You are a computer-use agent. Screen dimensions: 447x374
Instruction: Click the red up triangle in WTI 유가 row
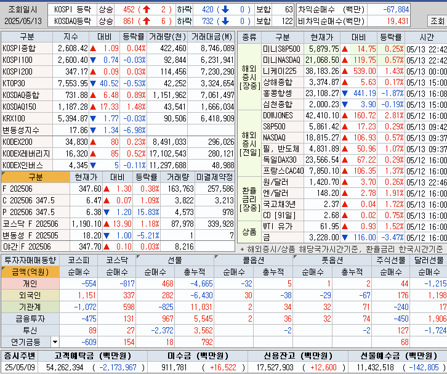click(345, 227)
